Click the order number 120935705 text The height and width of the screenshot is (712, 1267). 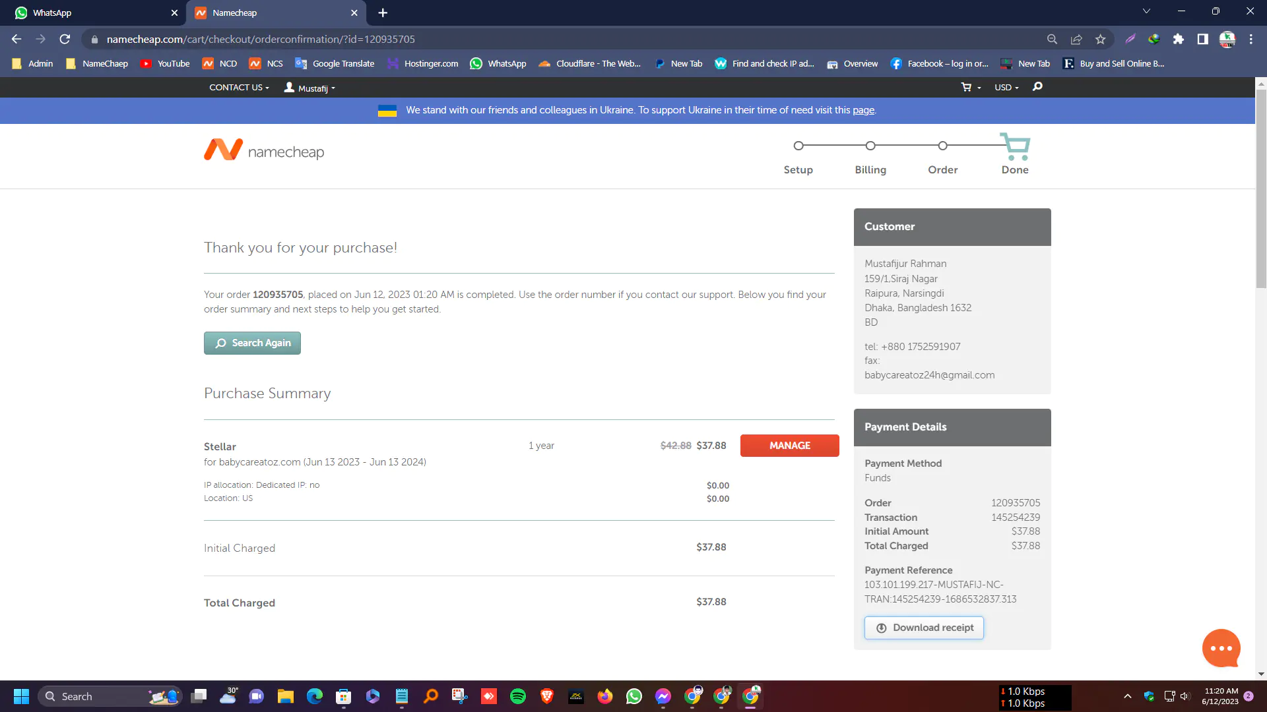pos(278,295)
